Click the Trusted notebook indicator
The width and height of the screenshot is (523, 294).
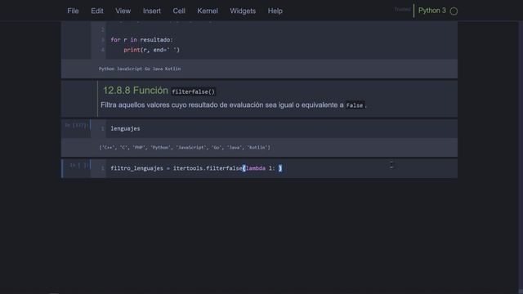coord(402,9)
